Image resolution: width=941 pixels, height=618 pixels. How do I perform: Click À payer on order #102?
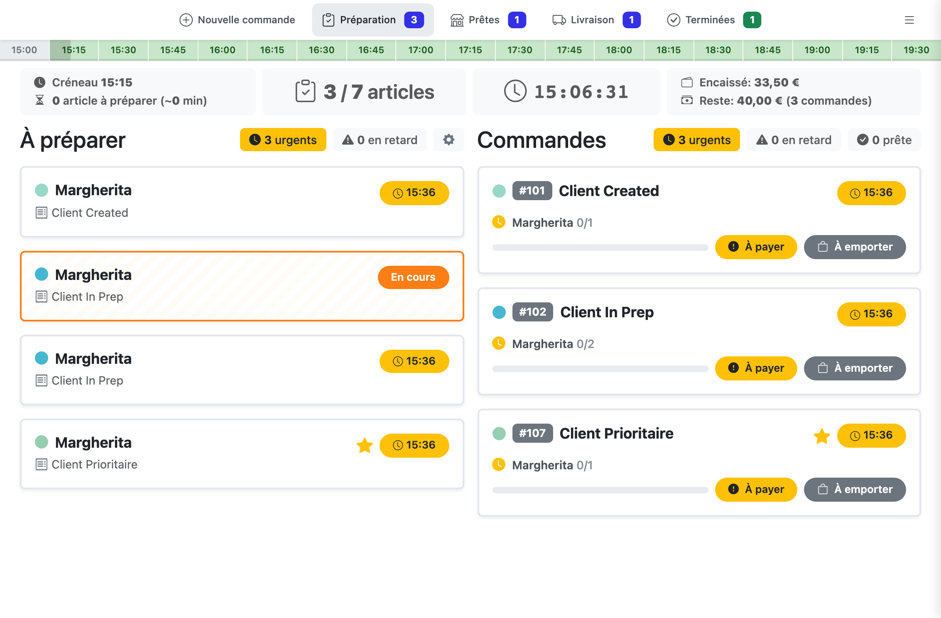pos(756,368)
